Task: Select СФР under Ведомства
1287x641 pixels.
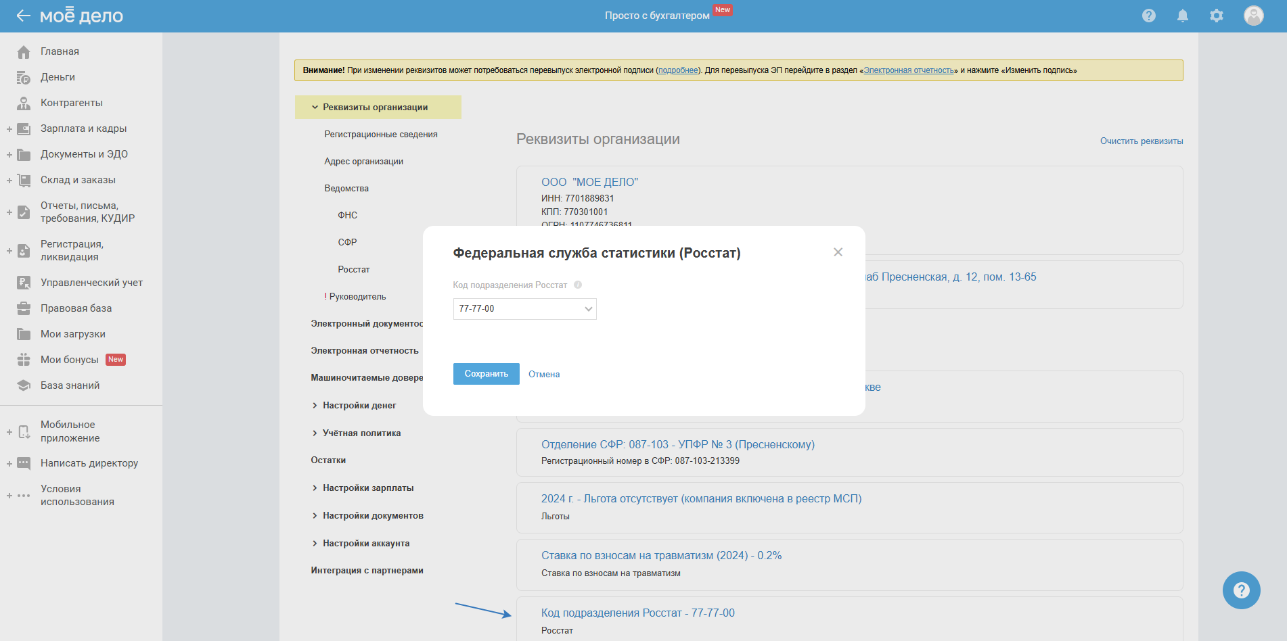Action: click(x=347, y=243)
